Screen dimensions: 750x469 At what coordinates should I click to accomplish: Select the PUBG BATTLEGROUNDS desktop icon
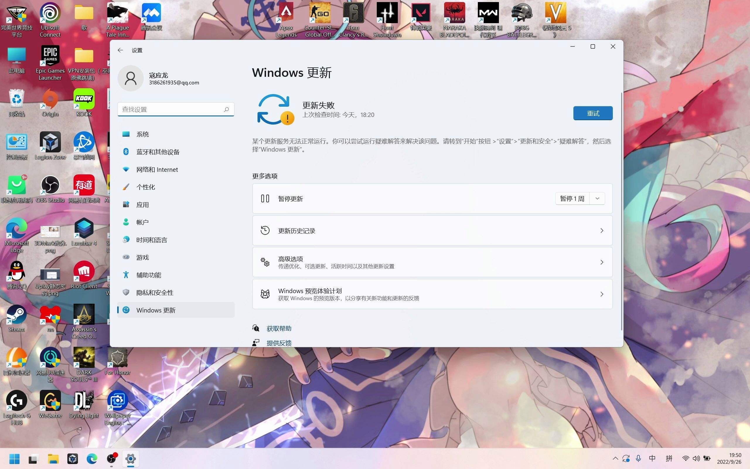522,20
